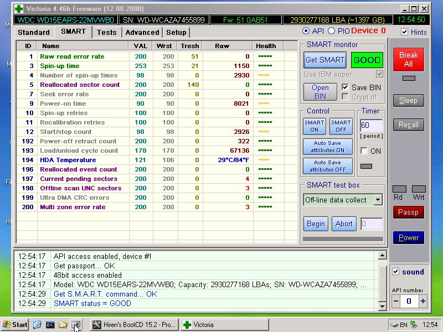The width and height of the screenshot is (443, 332).
Task: Select the Multi zone error rate row
Action: (157, 207)
